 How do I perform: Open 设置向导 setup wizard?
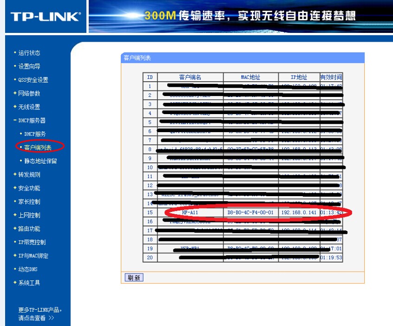pos(29,66)
